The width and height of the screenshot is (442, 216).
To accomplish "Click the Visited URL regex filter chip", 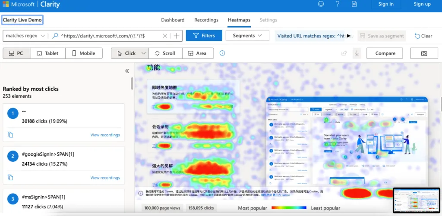I will click(x=311, y=36).
